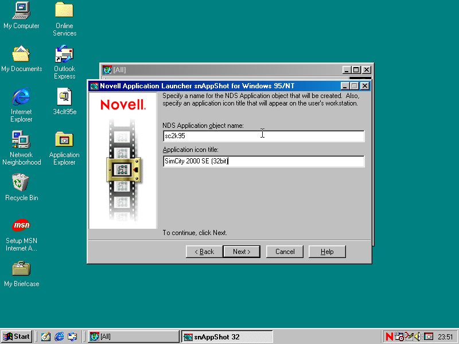Click the red Novell N tray icon

click(390, 337)
